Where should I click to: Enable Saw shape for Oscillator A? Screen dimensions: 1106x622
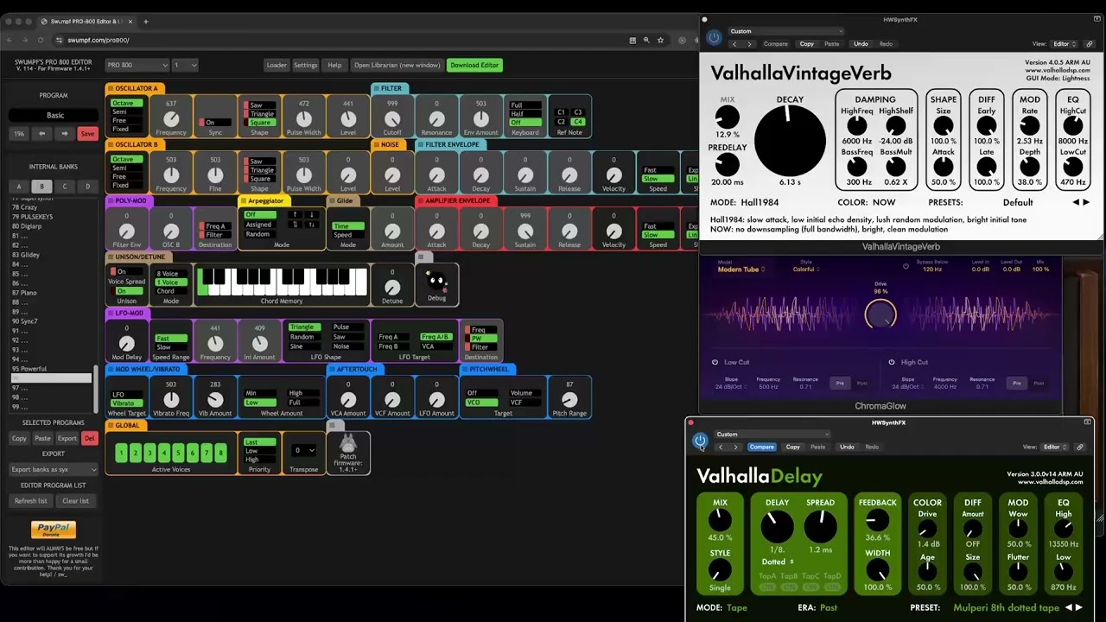260,105
